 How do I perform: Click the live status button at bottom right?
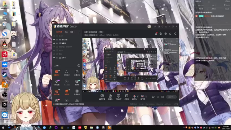(x=171, y=97)
